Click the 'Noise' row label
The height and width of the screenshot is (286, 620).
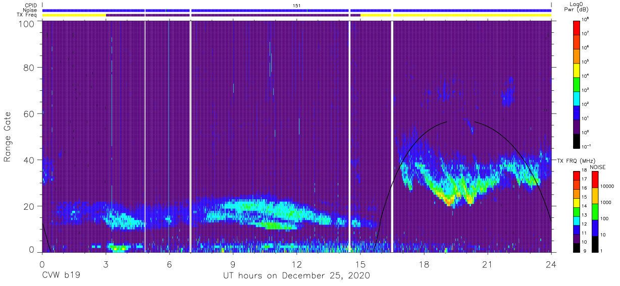click(x=30, y=10)
